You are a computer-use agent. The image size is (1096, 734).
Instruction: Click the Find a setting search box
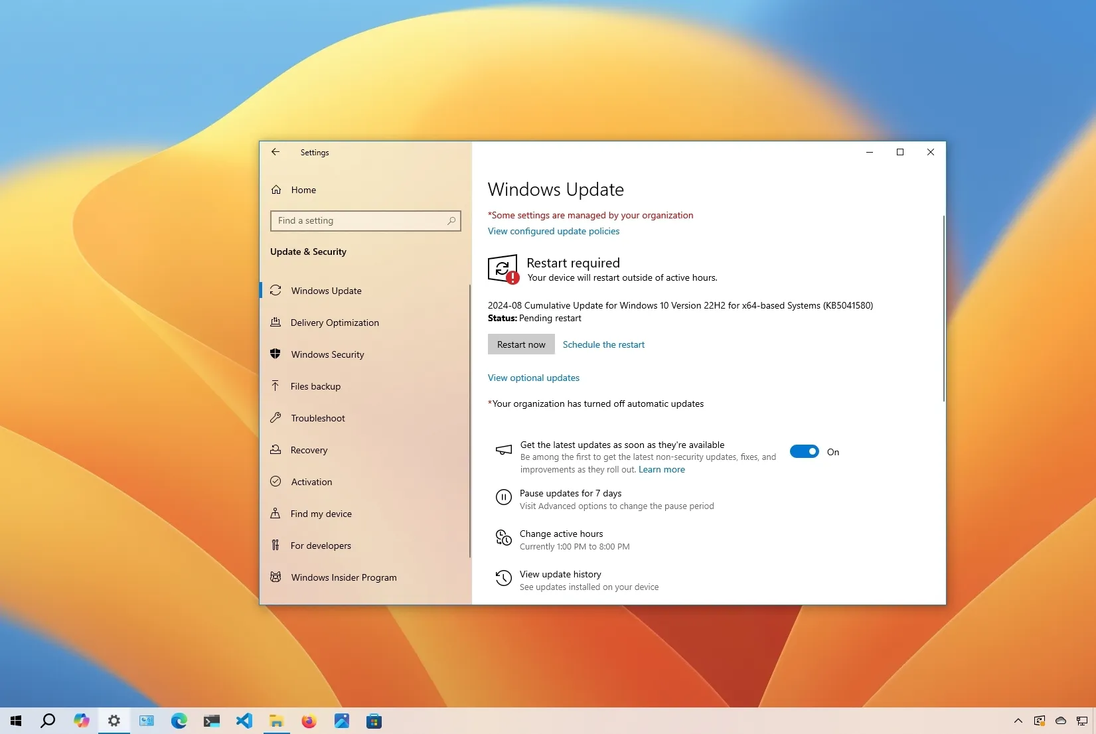(365, 221)
